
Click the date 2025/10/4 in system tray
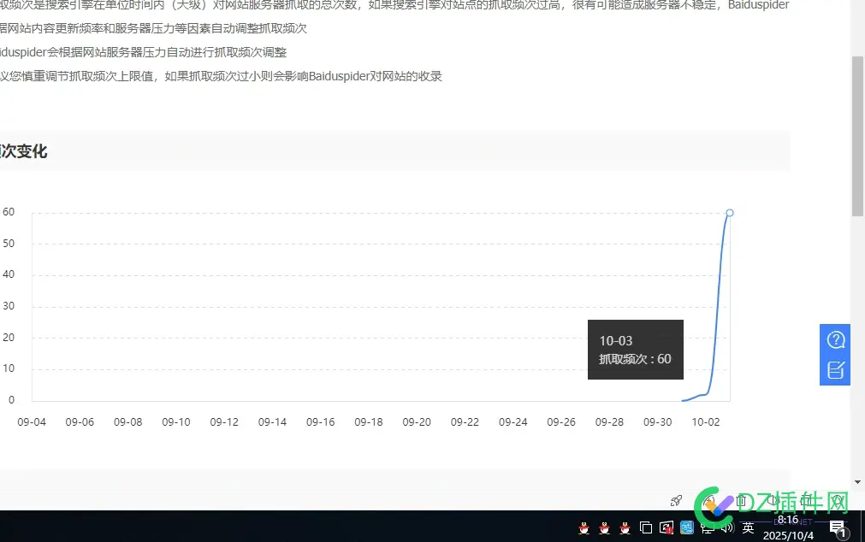[x=787, y=535]
